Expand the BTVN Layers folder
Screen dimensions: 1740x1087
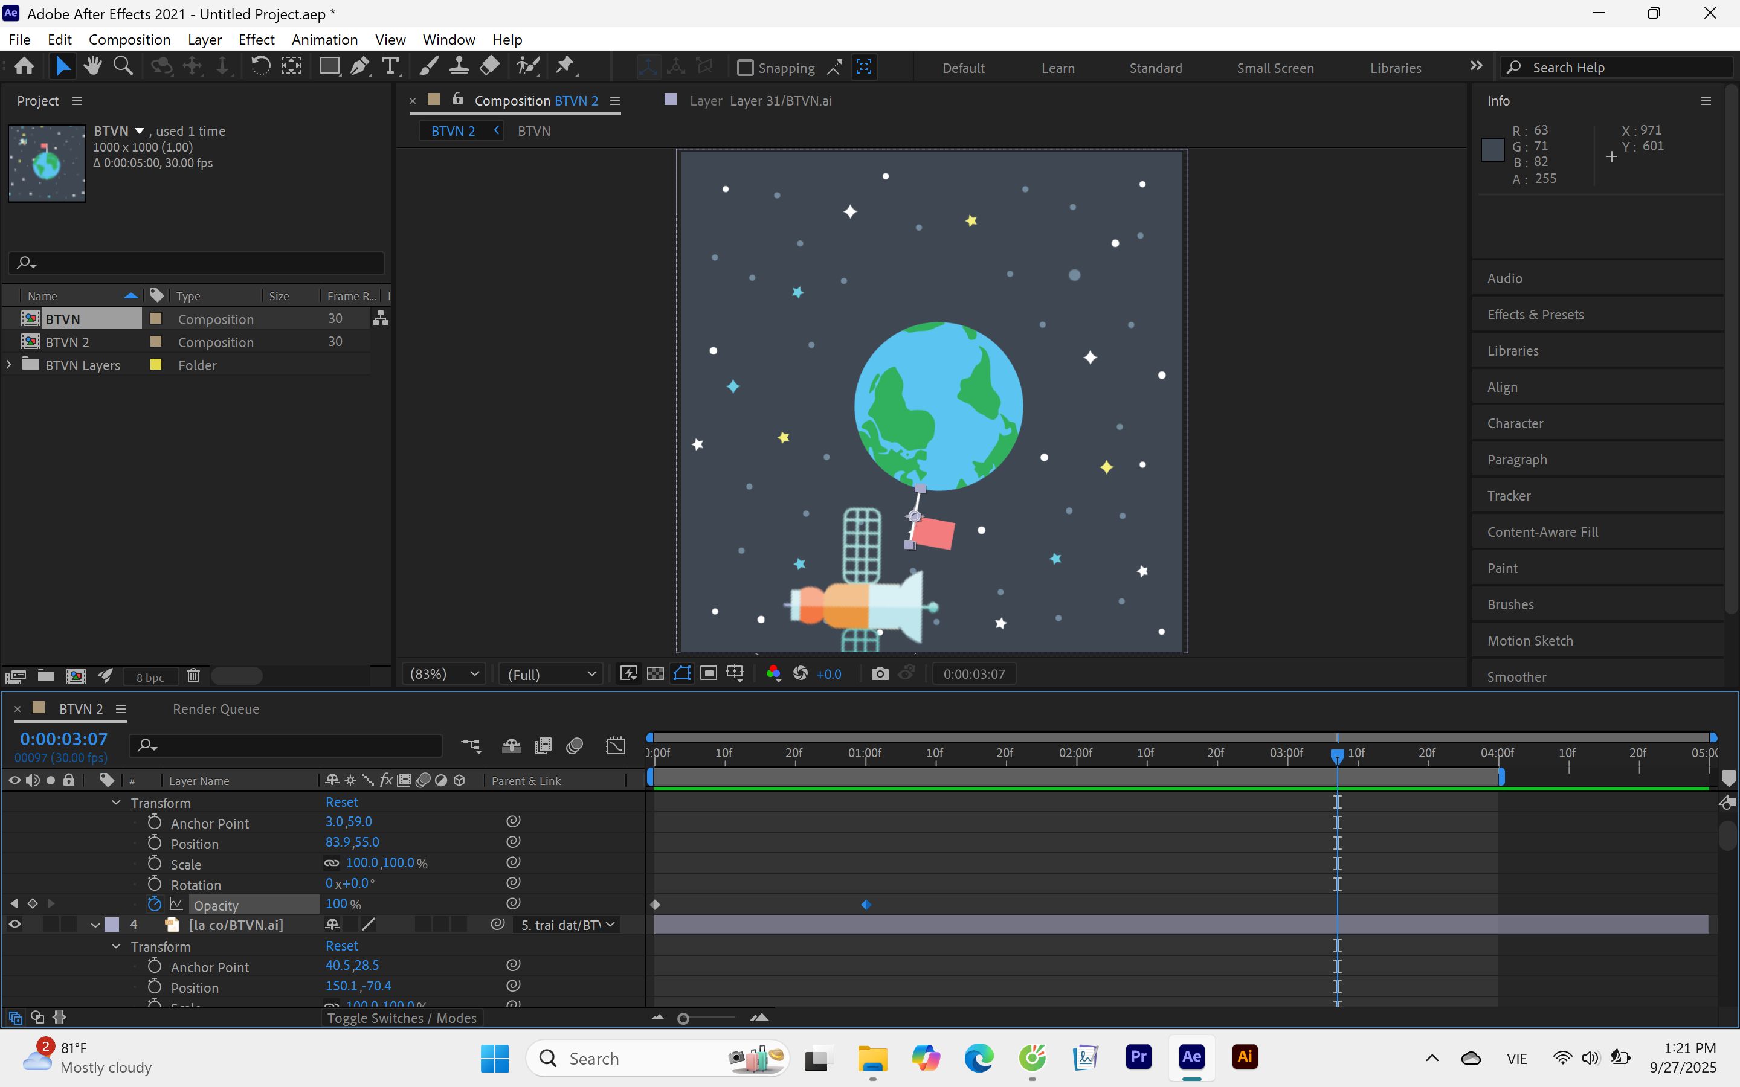tap(8, 365)
